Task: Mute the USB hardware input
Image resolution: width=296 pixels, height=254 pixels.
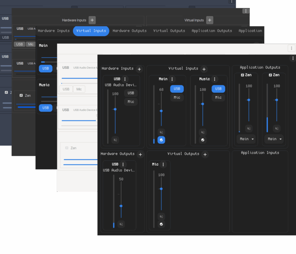Action: (x=115, y=140)
